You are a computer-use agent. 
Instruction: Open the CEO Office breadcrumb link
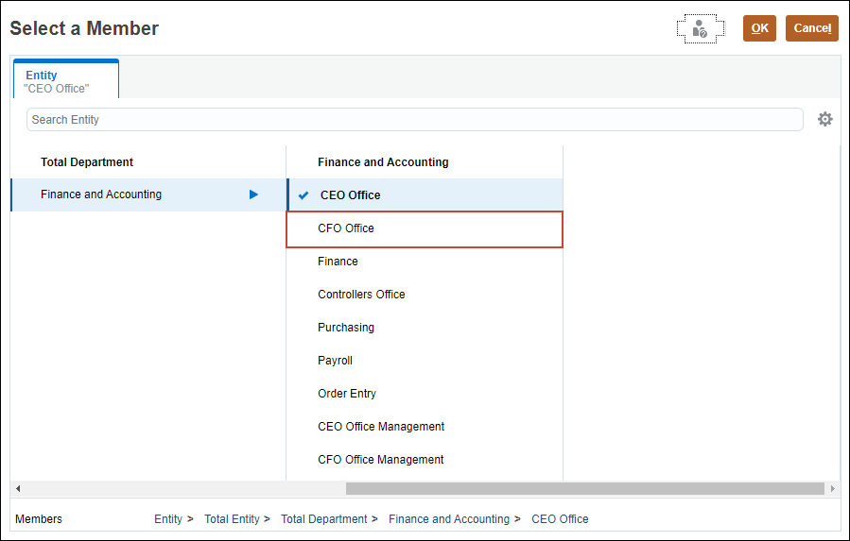point(560,518)
